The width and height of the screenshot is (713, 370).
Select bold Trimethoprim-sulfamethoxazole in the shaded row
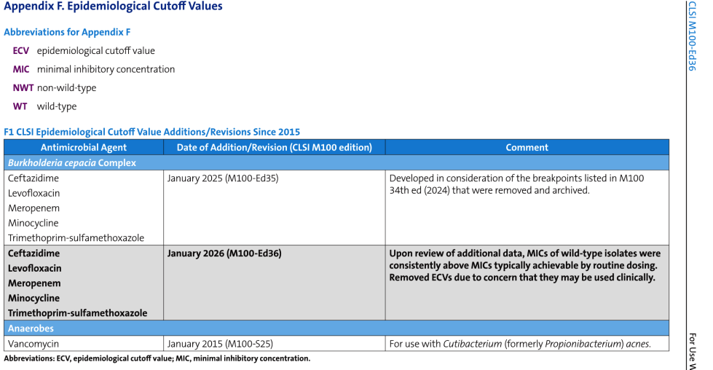77,313
